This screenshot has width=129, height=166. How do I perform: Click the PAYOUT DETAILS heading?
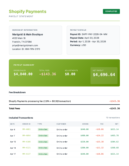pos(78,30)
